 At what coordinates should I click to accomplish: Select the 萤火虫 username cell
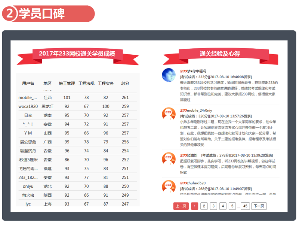pyautogui.click(x=28, y=195)
